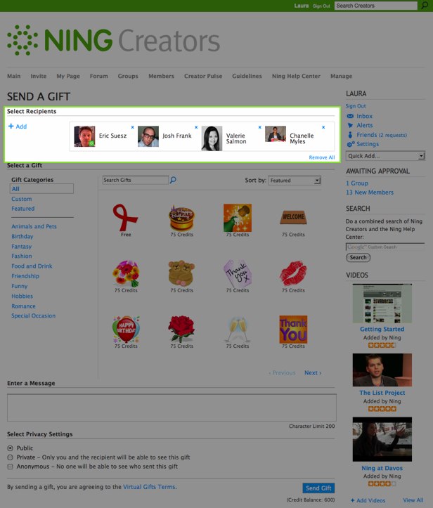The width and height of the screenshot is (433, 508).
Task: Open The List Project video thumbnail
Action: click(x=382, y=370)
